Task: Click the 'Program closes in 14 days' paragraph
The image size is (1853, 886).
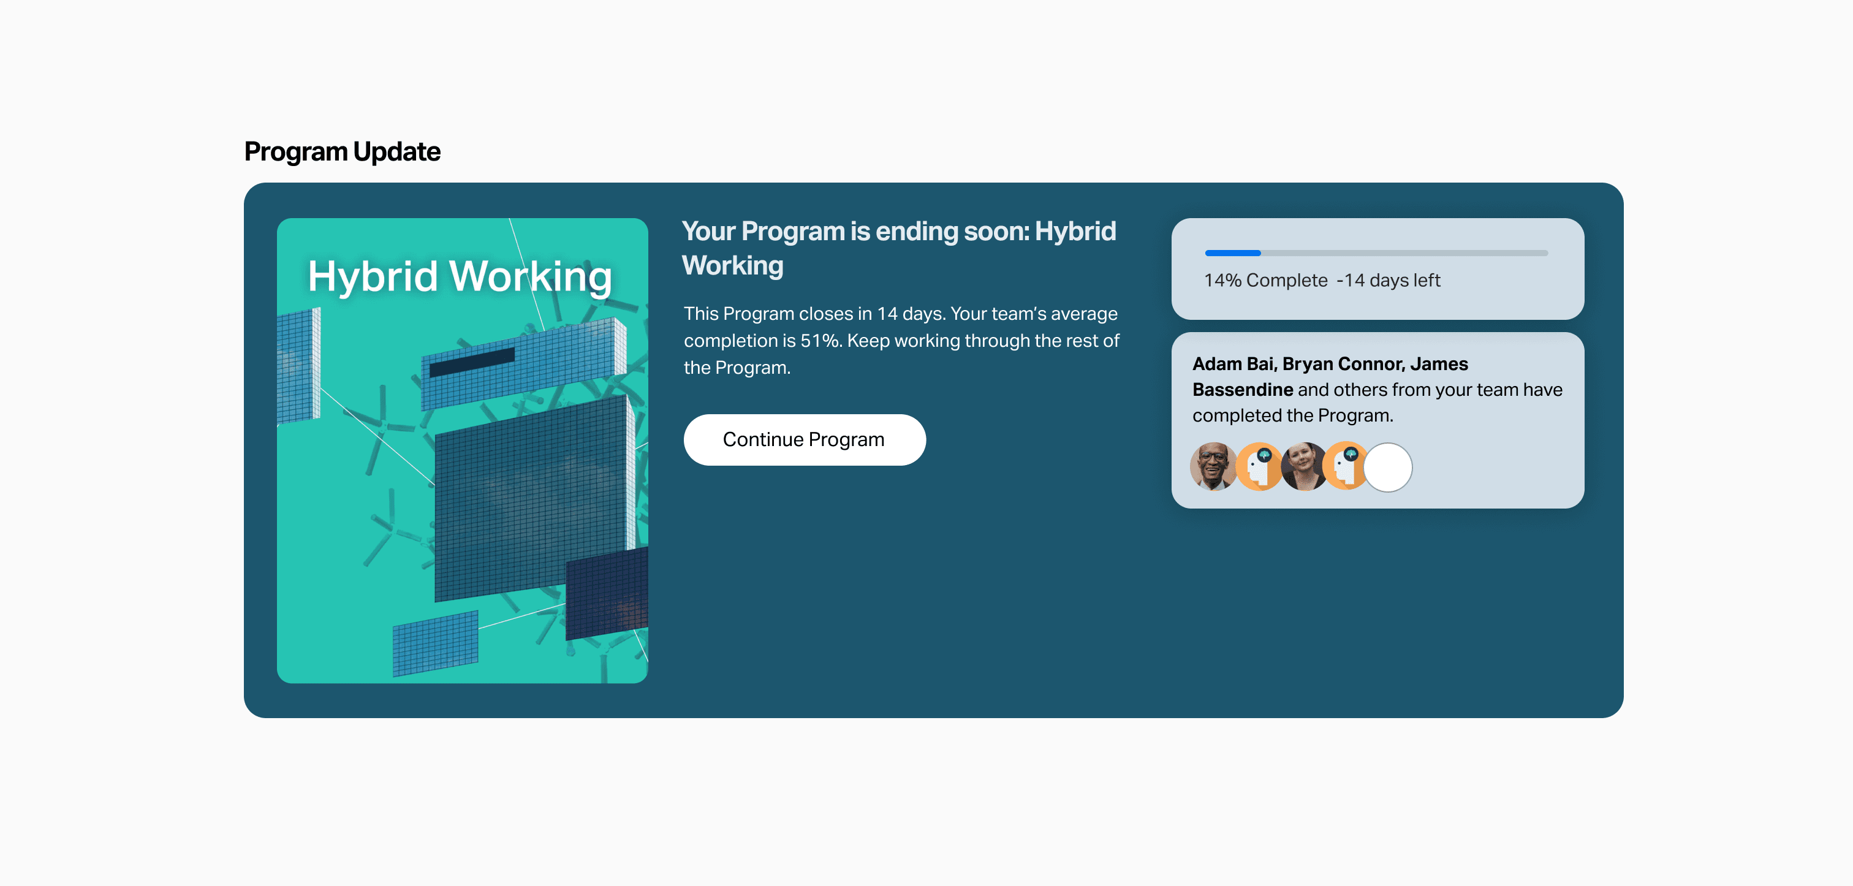Action: point(901,340)
